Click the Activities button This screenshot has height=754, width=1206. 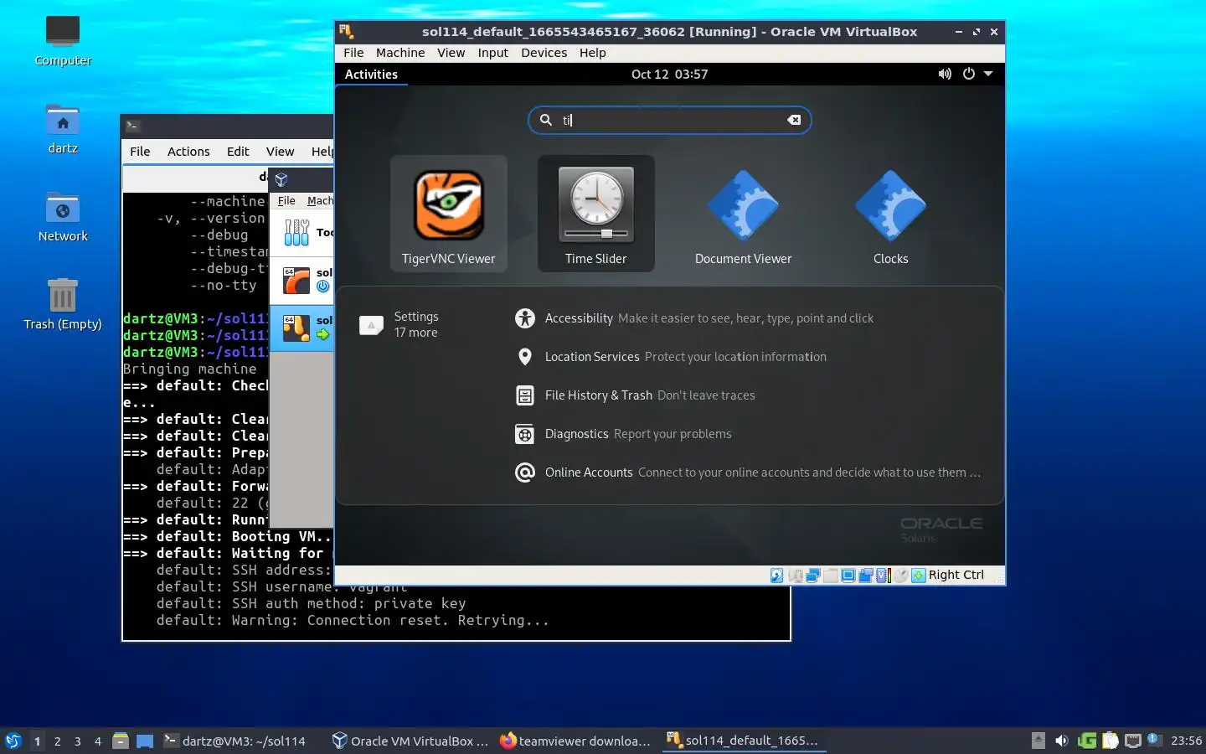(x=371, y=74)
